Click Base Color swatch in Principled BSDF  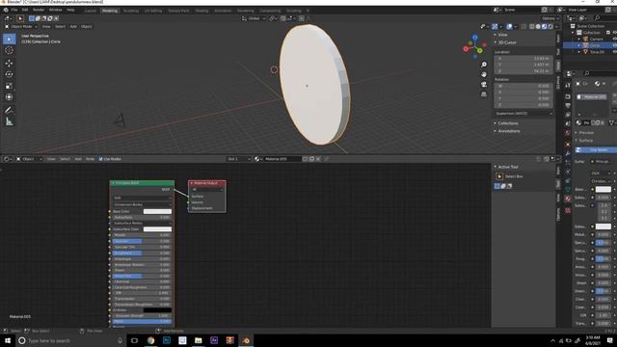[x=157, y=211]
